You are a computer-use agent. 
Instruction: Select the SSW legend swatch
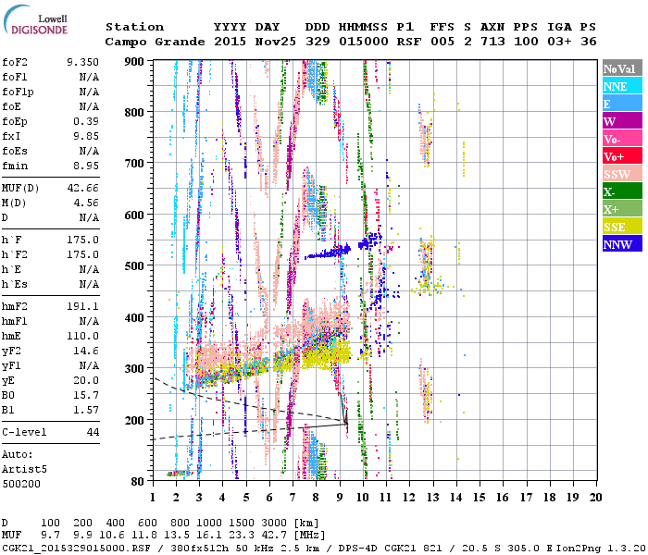pyautogui.click(x=622, y=174)
